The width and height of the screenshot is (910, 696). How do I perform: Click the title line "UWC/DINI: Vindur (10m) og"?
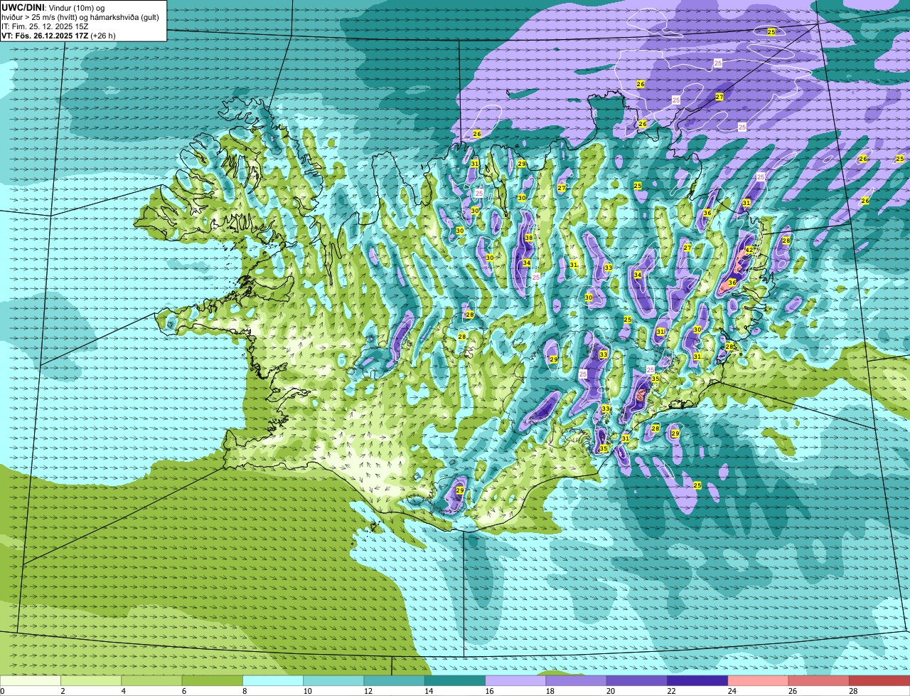[53, 7]
